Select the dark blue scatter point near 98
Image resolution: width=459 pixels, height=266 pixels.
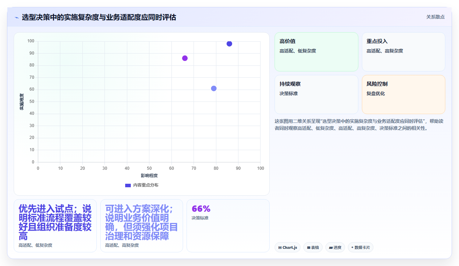[229, 44]
